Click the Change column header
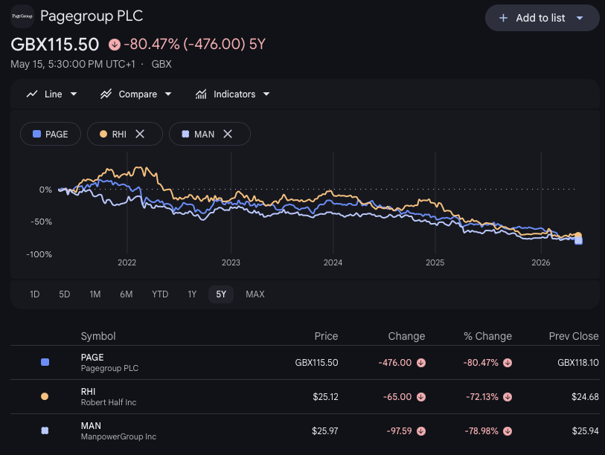This screenshot has width=605, height=455. (406, 336)
